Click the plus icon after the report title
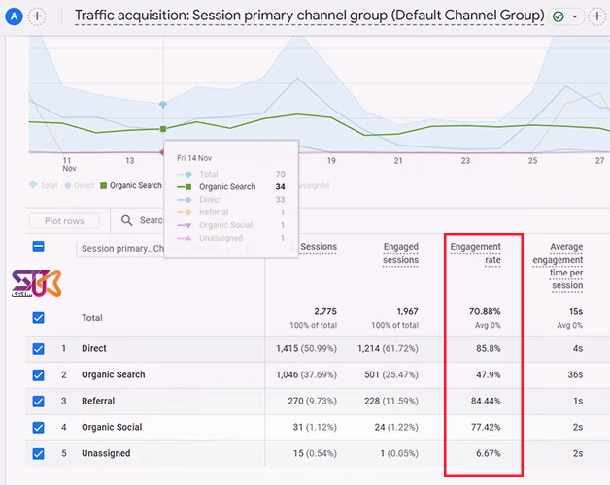 [597, 16]
